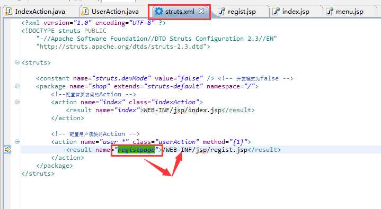Image resolution: width=381 pixels, height=209 pixels.
Task: Click the "user_*" action name value
Action: pos(114,142)
